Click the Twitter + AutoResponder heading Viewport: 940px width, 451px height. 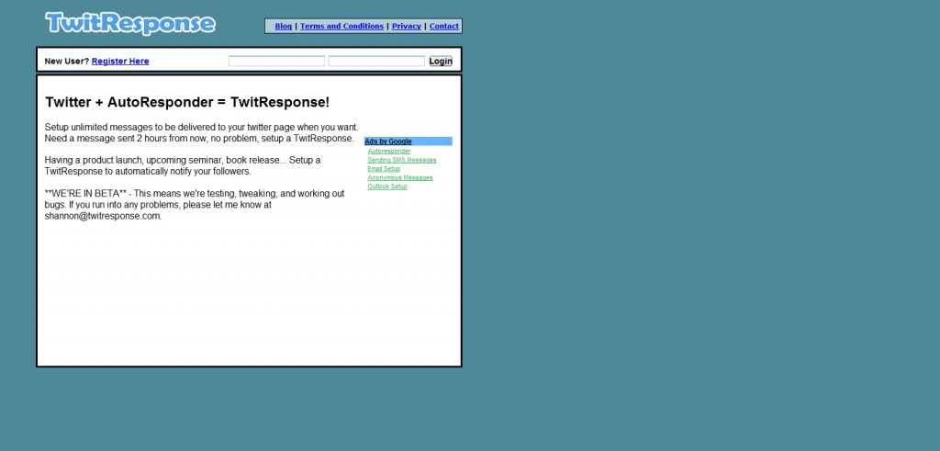(187, 103)
